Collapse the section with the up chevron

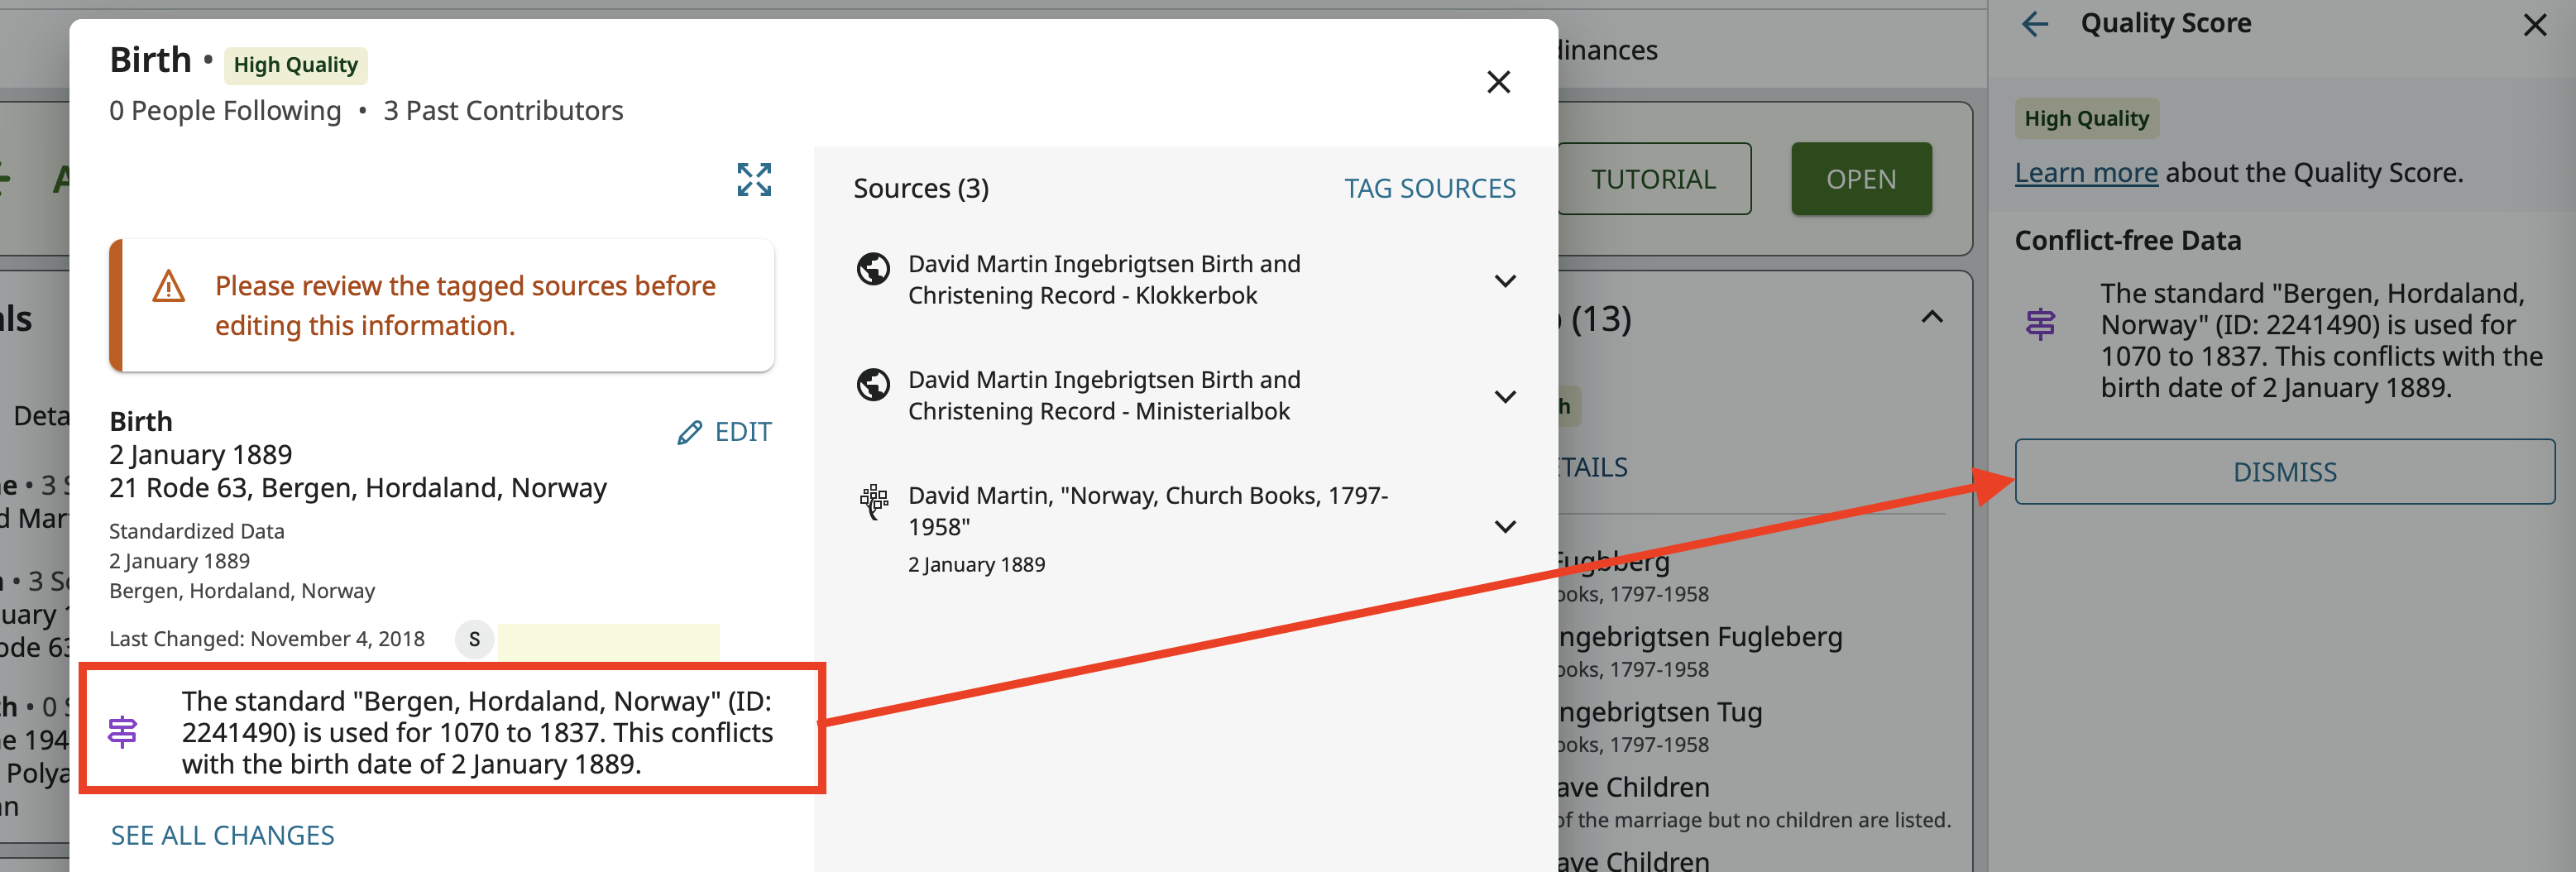click(1932, 318)
